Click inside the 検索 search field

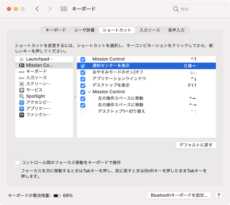198,9
